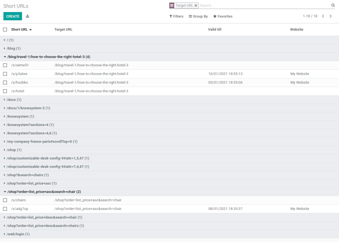339x242 pixels.
Task: Open the Group By menu
Action: point(198,16)
